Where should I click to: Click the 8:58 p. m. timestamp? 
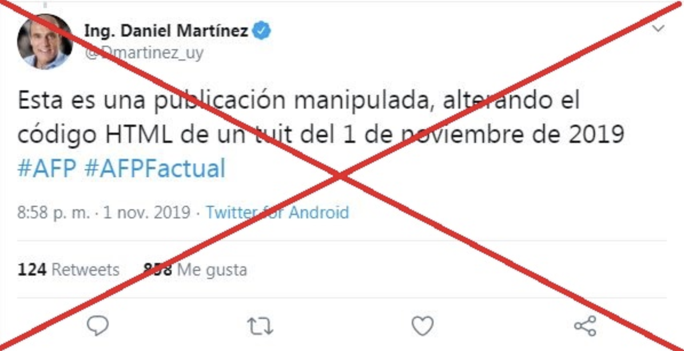pos(54,213)
